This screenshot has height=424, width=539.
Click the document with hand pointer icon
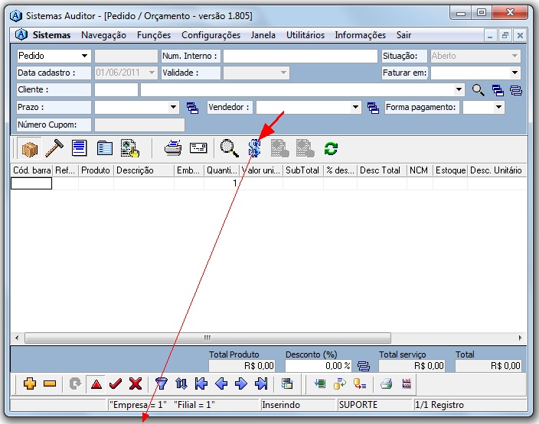(130, 148)
